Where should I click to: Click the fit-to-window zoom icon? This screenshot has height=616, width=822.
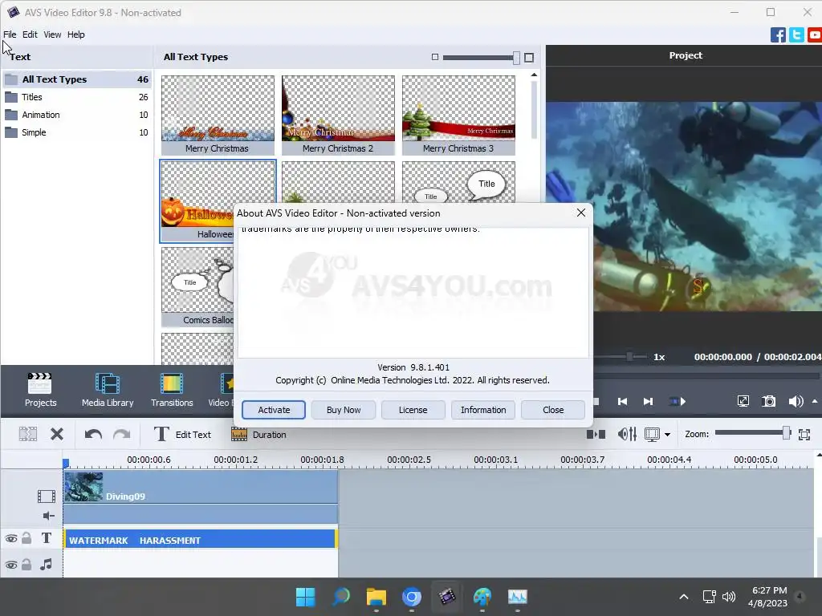click(x=804, y=434)
